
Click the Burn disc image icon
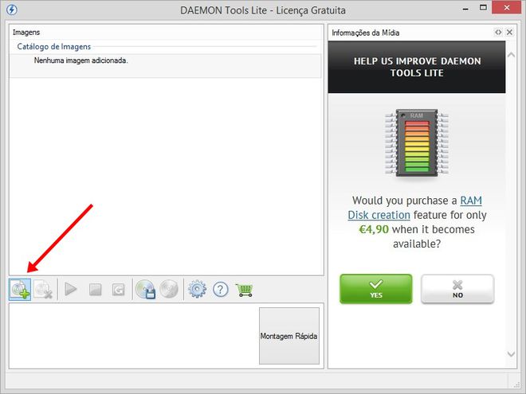(x=169, y=289)
